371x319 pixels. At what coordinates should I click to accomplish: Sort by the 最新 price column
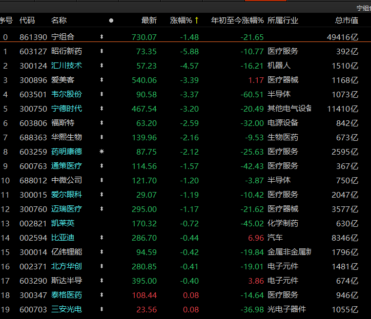149,20
